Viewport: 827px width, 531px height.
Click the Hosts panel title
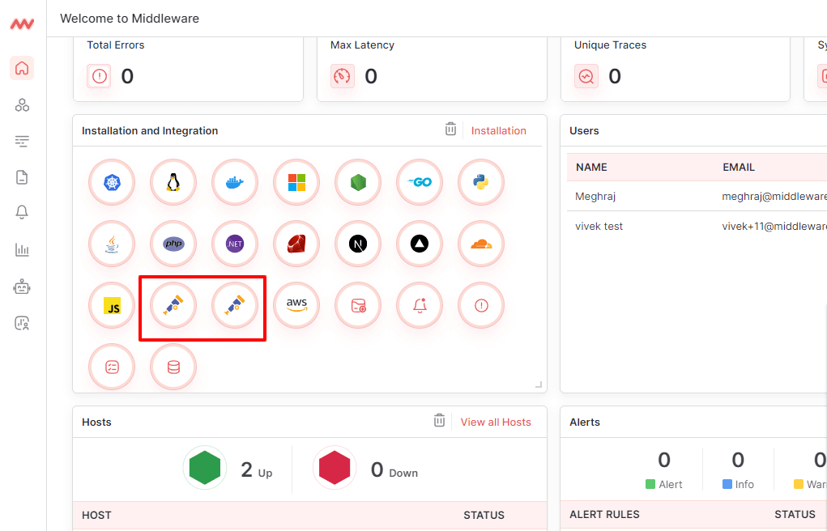(x=96, y=422)
